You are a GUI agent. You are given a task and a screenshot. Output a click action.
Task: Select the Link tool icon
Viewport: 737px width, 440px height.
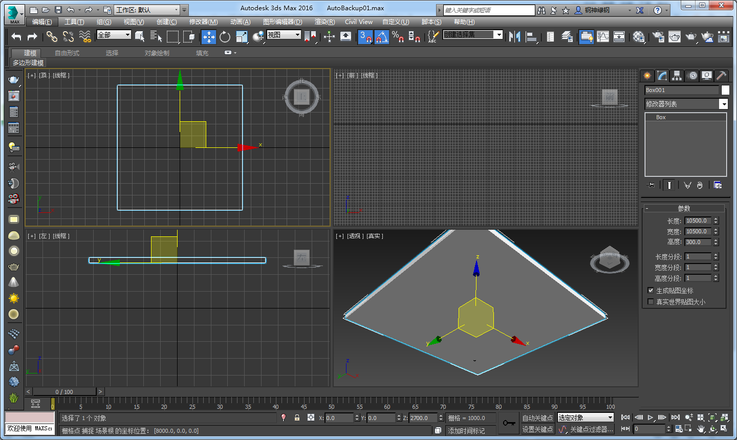[x=52, y=36]
